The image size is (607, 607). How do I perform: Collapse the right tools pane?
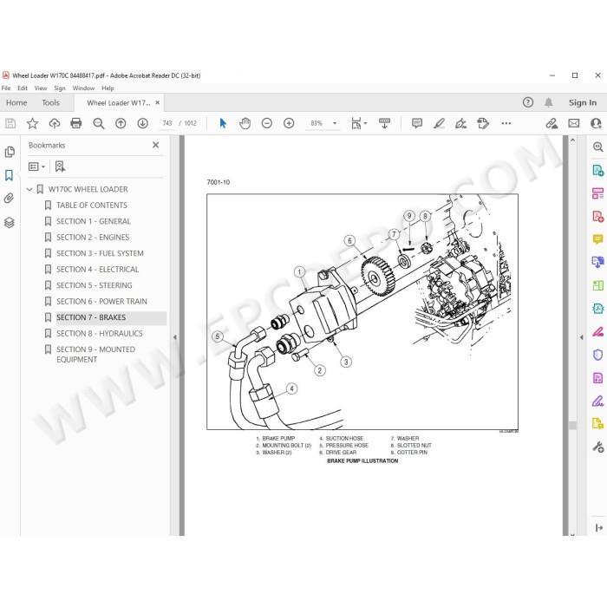(582, 337)
